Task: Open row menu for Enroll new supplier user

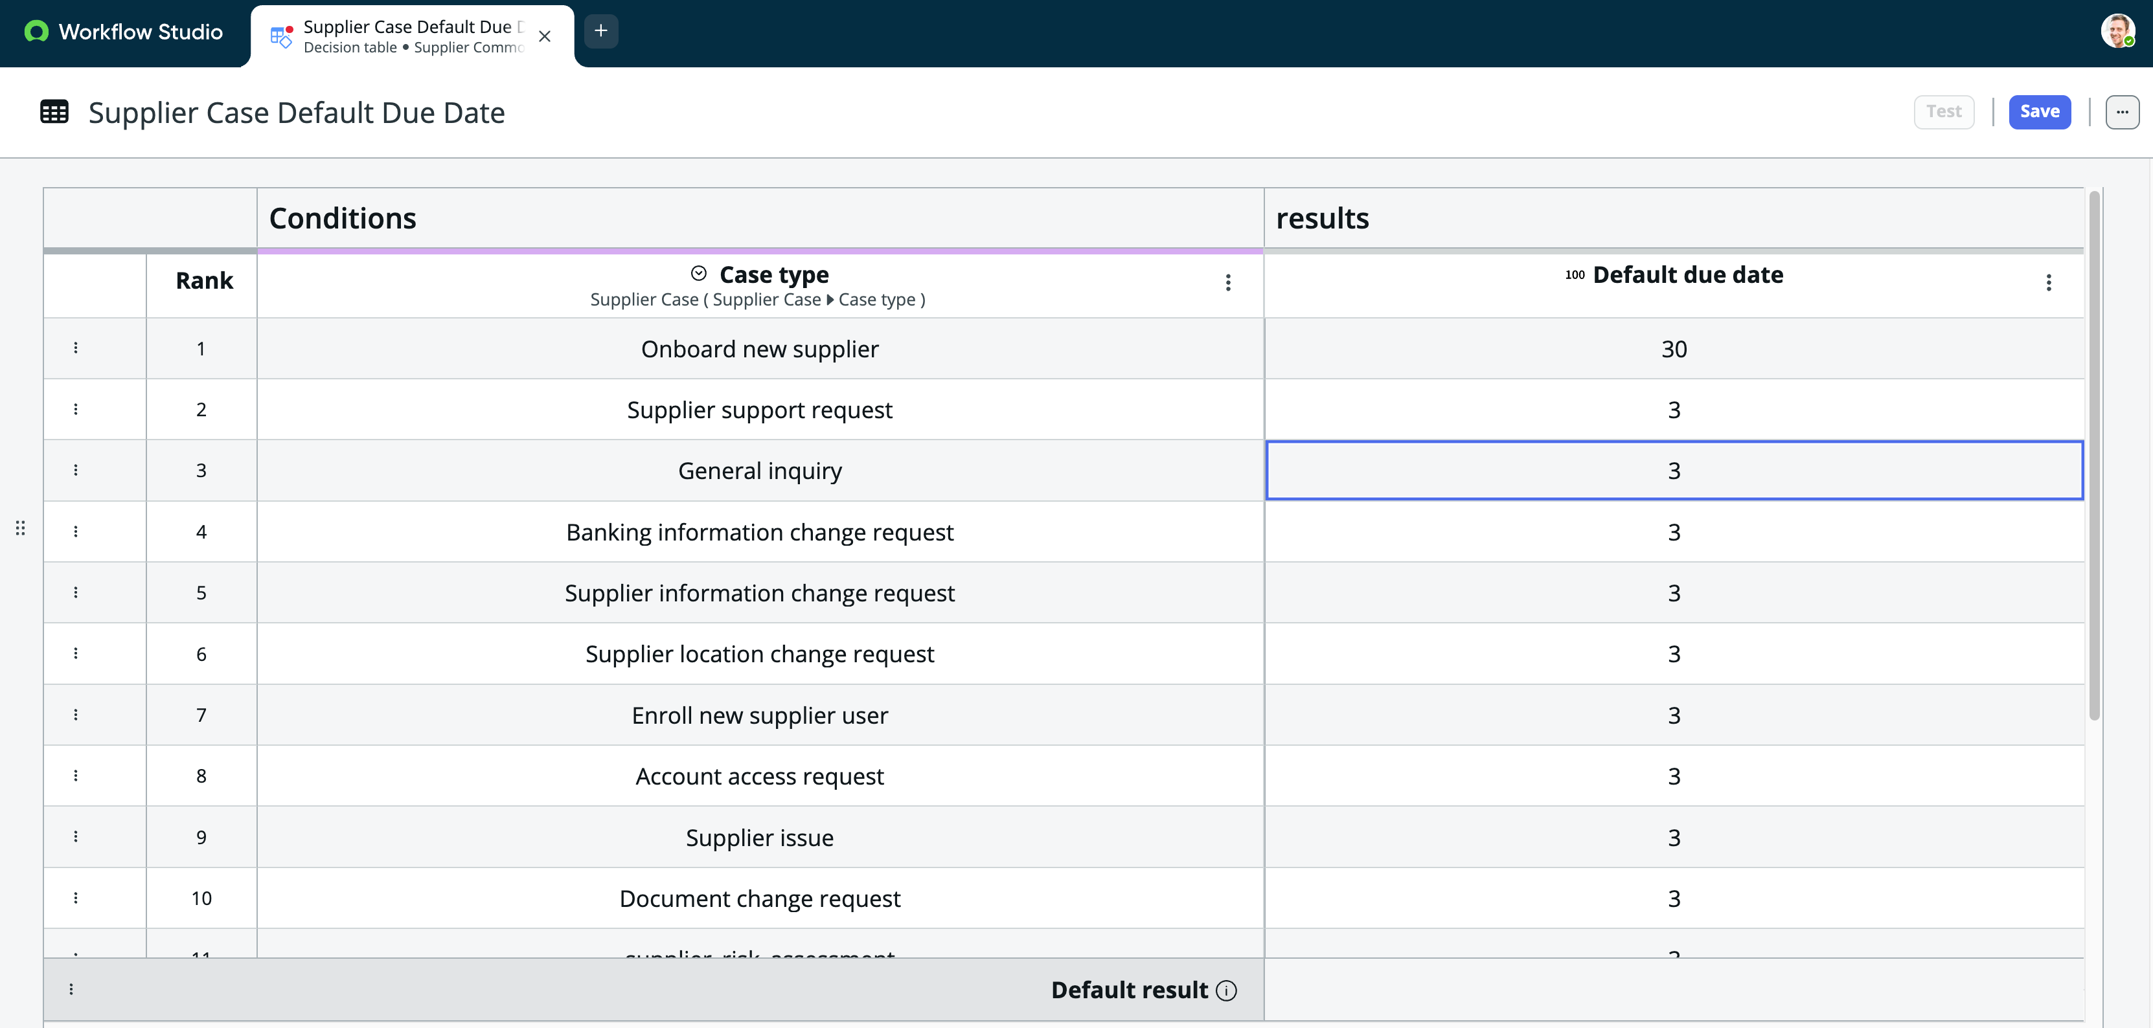Action: 75,715
